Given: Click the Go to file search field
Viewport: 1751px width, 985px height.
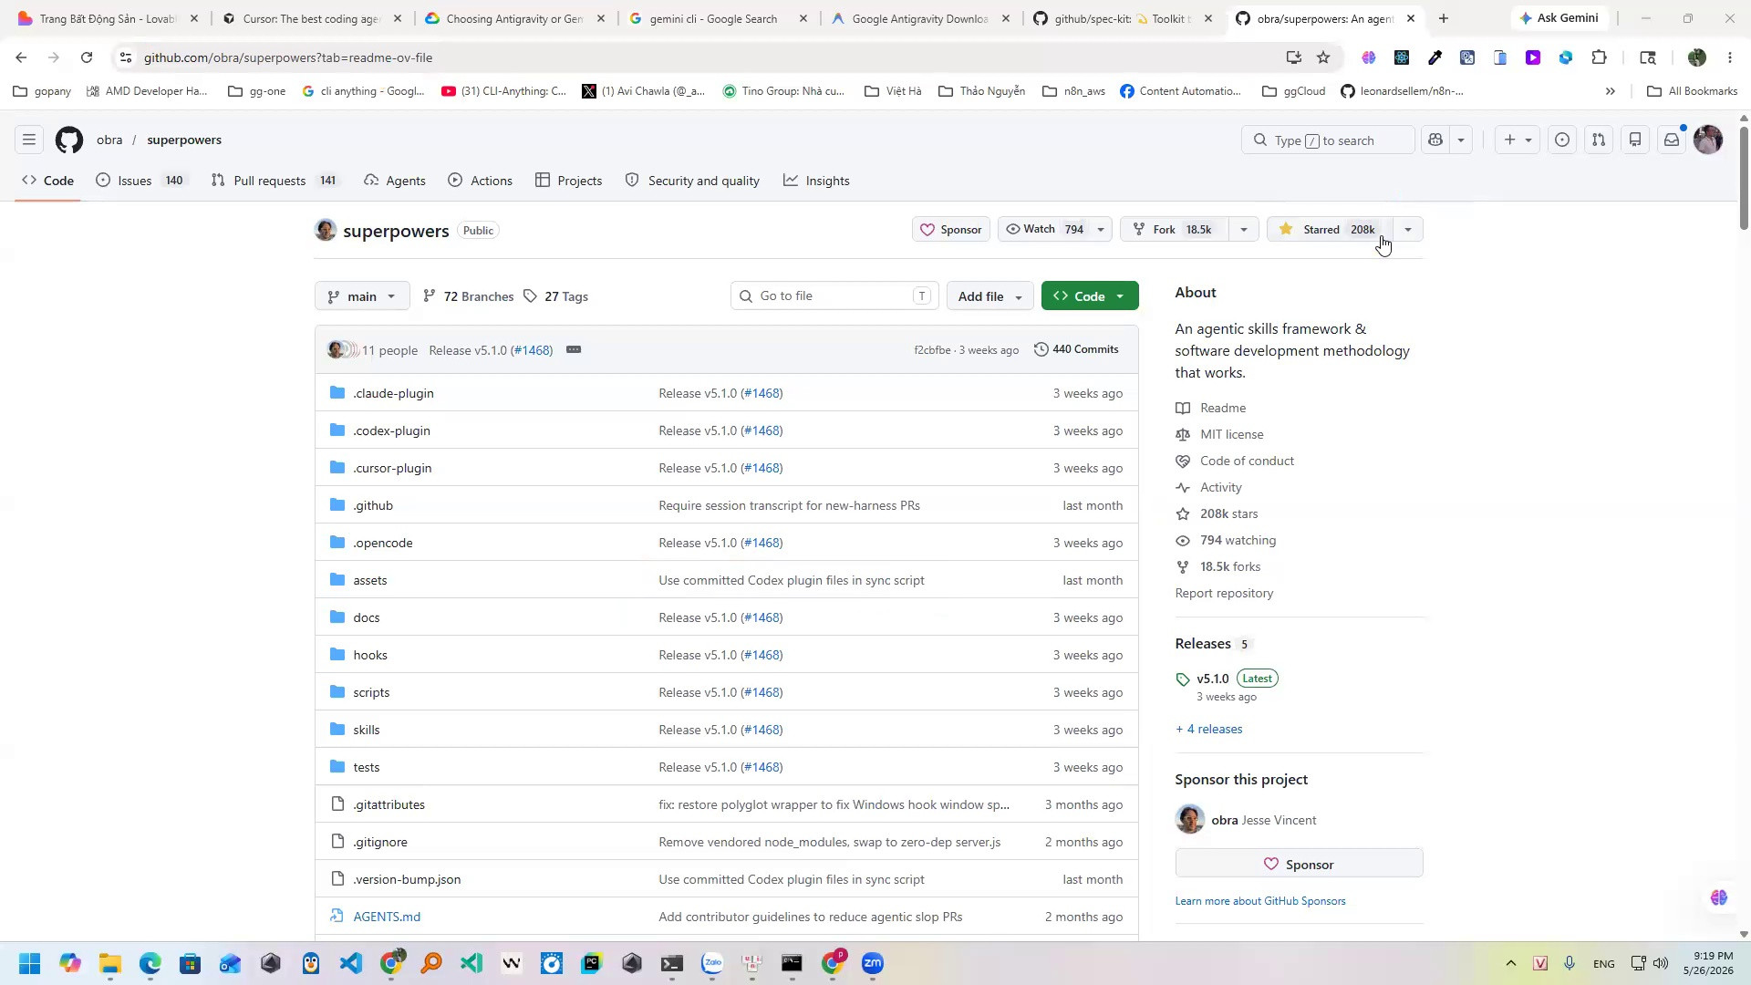Looking at the screenshot, I should coord(834,295).
